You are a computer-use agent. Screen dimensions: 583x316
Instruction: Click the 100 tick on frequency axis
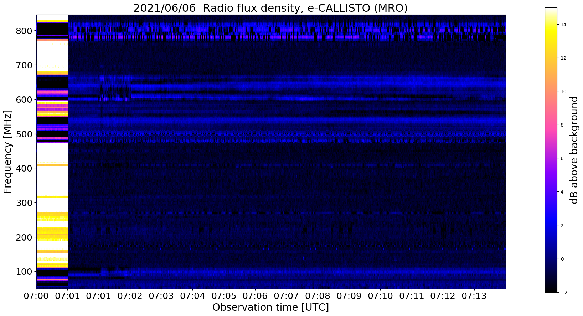[x=25, y=272]
